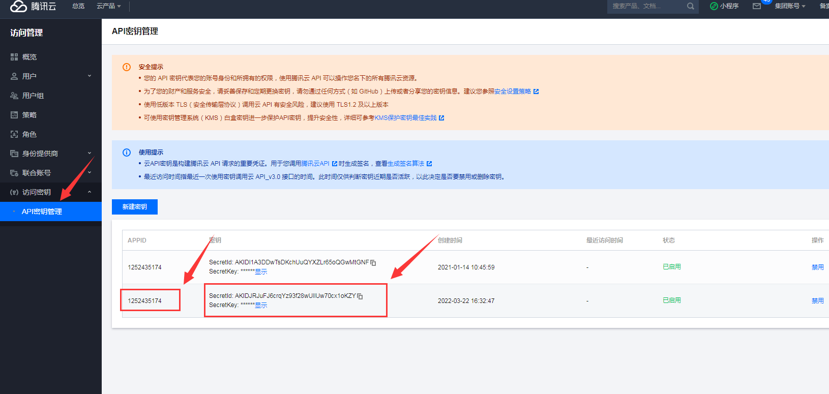Image resolution: width=829 pixels, height=394 pixels.
Task: Copy the second SecretId using copy icon
Action: (360, 296)
